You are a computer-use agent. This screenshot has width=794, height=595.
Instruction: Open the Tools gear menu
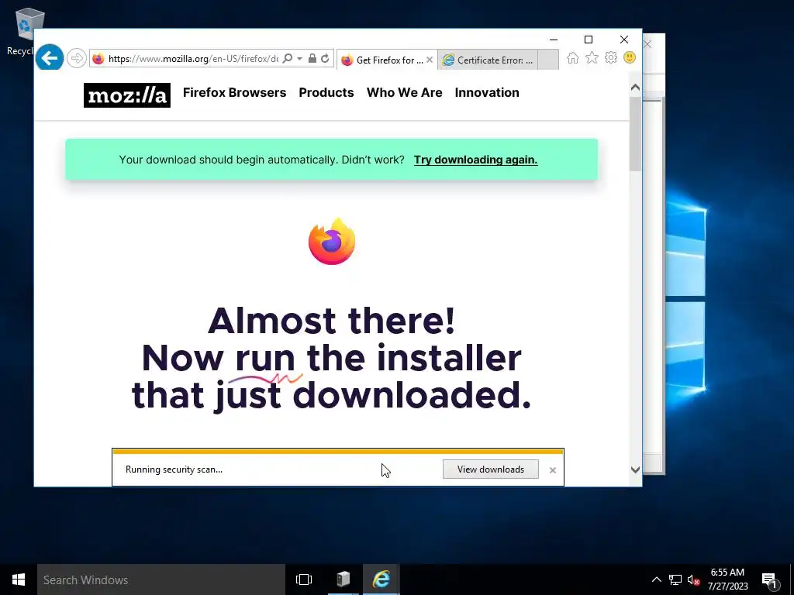(x=611, y=57)
